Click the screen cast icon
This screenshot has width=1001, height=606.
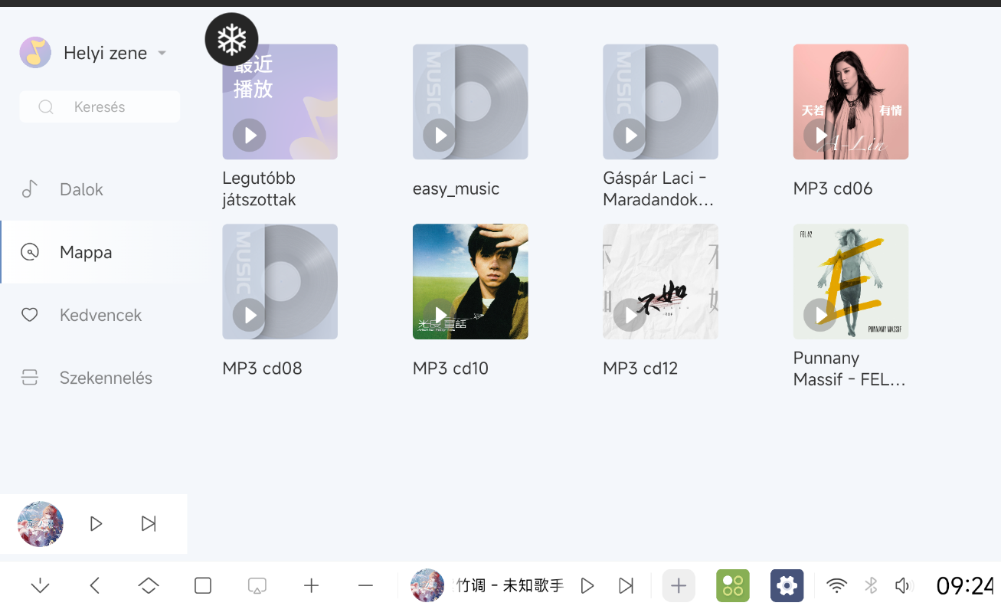[x=257, y=586]
